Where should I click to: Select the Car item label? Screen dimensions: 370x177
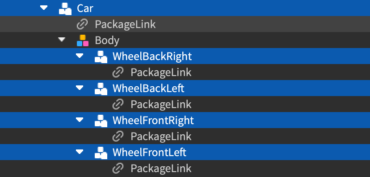(85, 8)
